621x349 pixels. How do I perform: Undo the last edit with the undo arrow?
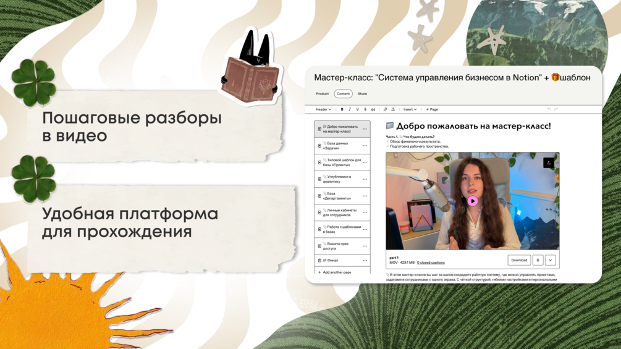pyautogui.click(x=549, y=109)
